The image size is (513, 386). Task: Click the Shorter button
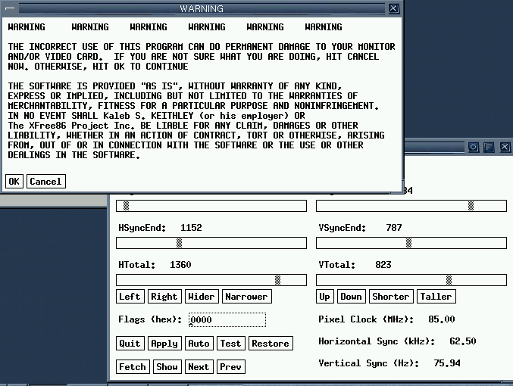391,297
